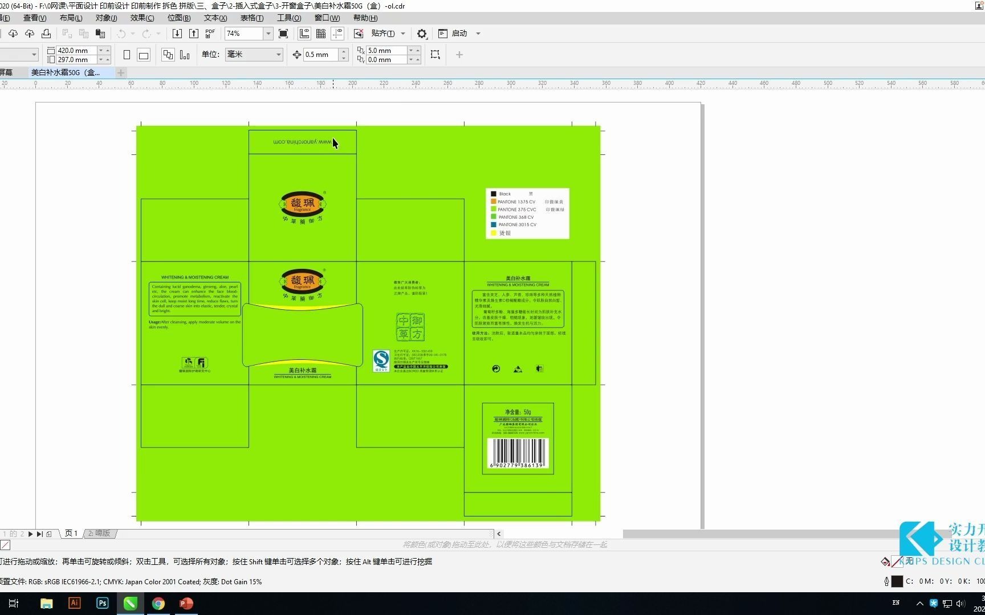Undo the last action
The height and width of the screenshot is (615, 985).
click(121, 34)
